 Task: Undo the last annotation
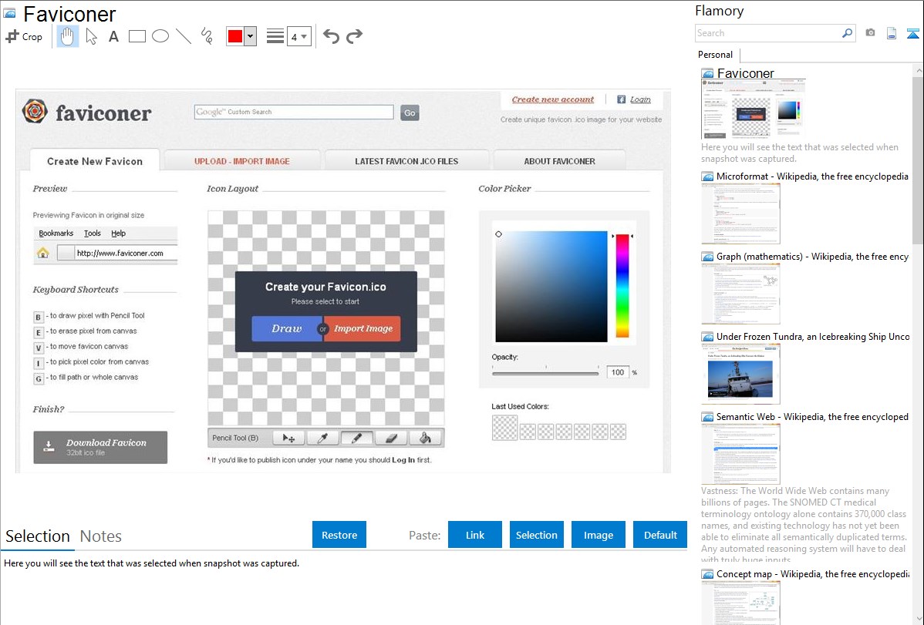click(x=331, y=36)
